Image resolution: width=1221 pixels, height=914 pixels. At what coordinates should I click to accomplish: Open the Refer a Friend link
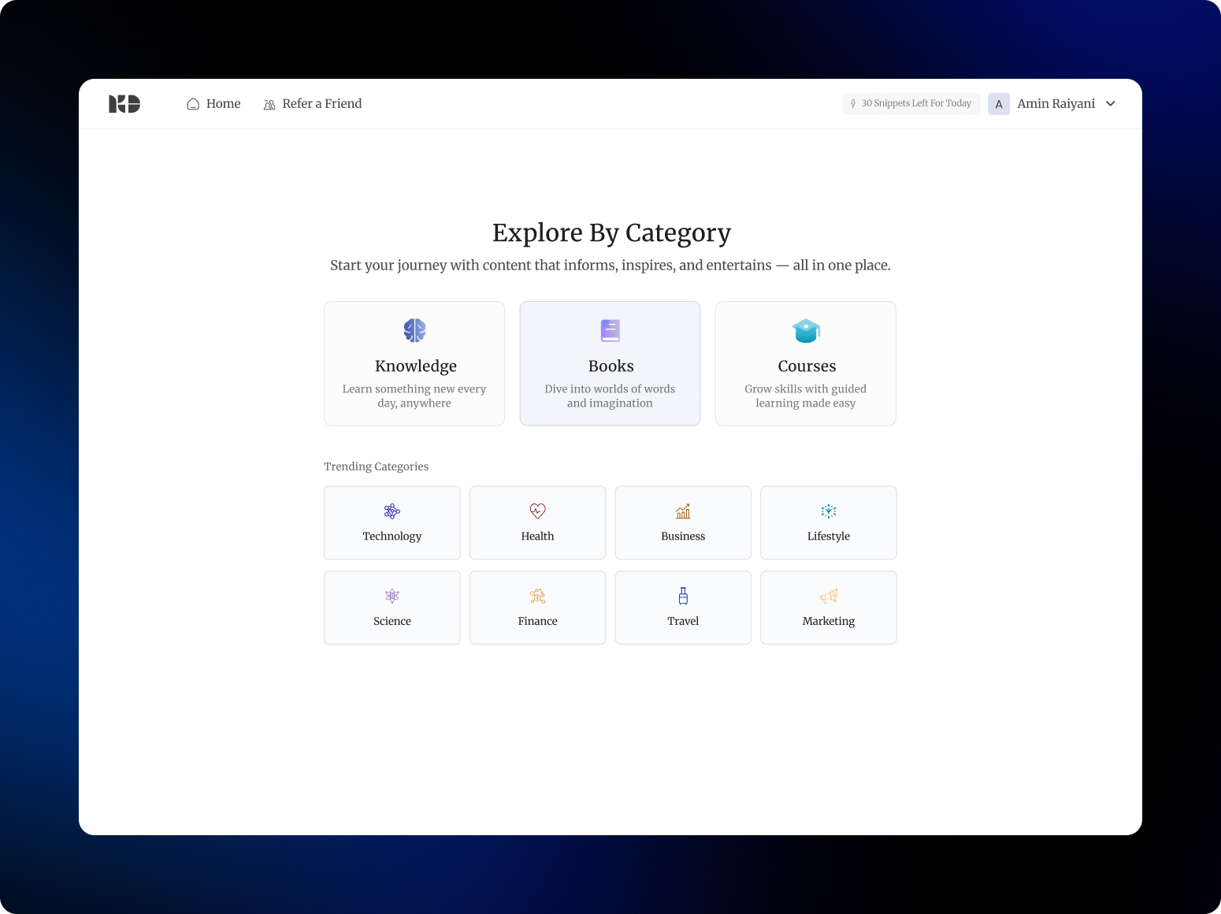point(313,104)
